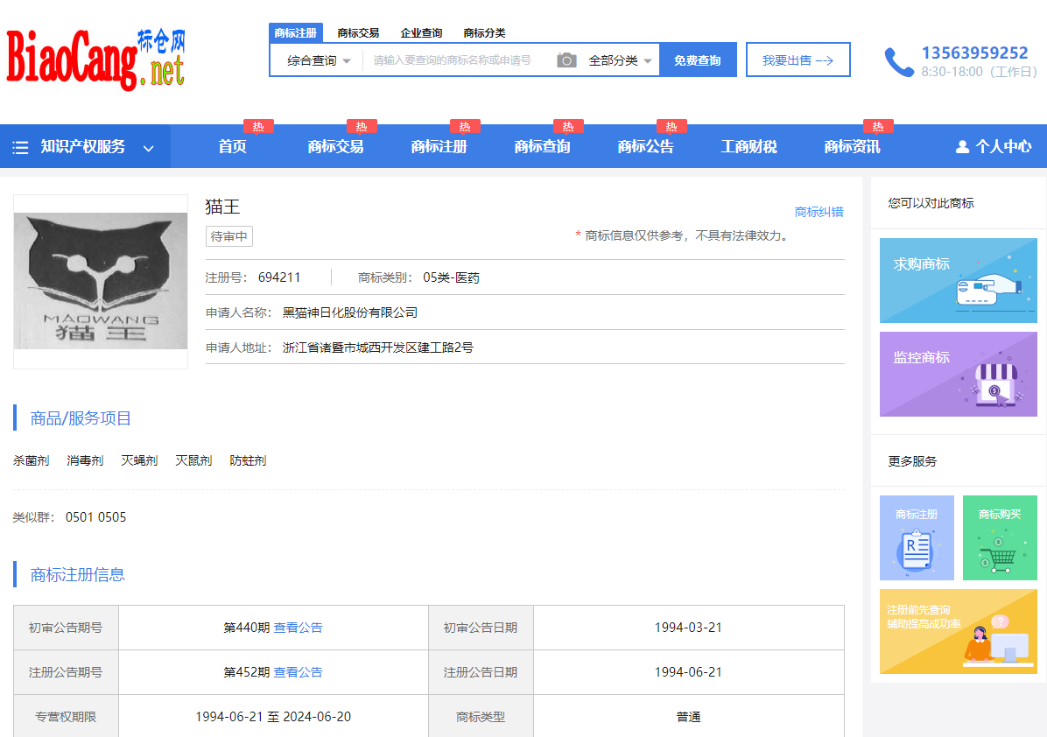The image size is (1047, 737).
Task: Open 商标资讯 in the navigation bar
Action: [x=852, y=147]
